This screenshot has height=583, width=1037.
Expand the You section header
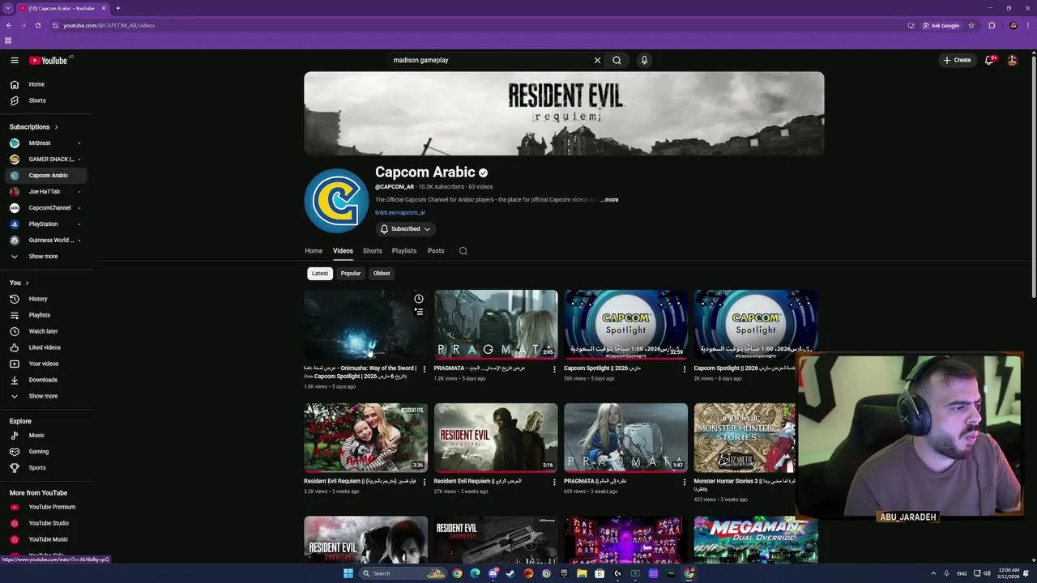coord(19,283)
